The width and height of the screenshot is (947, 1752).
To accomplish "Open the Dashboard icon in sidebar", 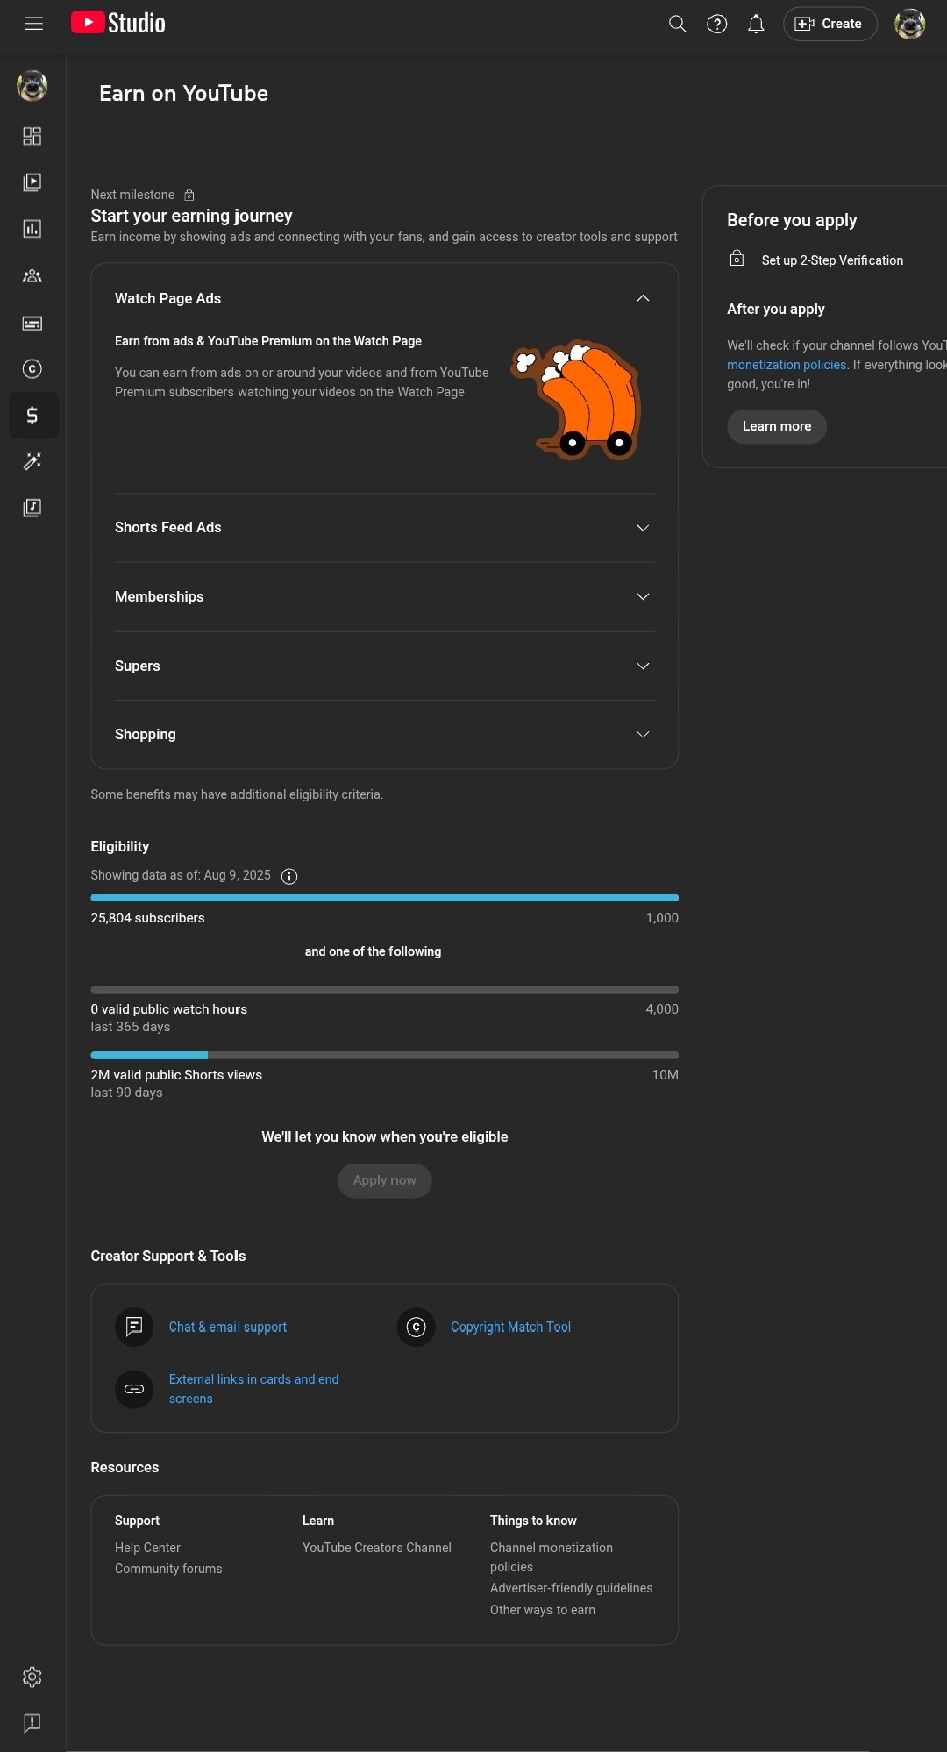I will click(32, 136).
